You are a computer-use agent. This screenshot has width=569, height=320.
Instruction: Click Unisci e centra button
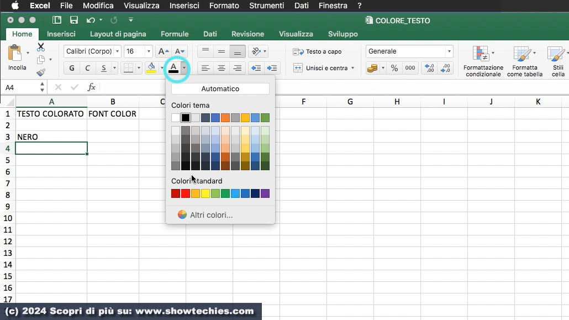[x=320, y=68]
